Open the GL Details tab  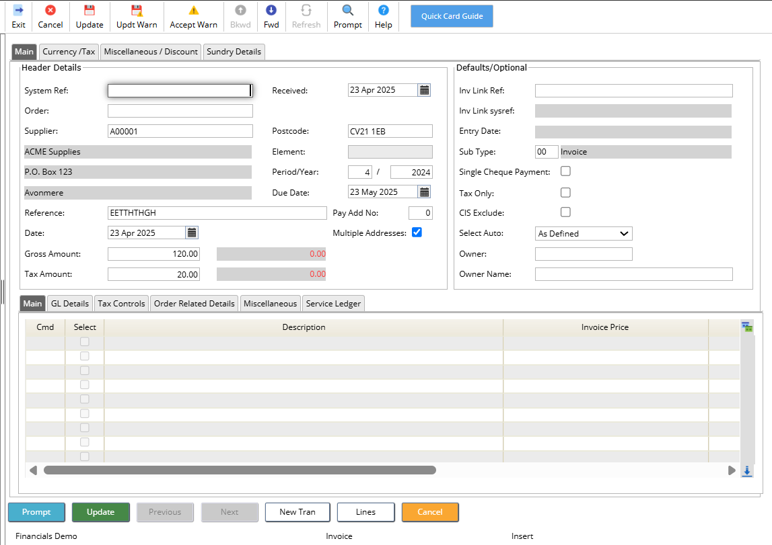point(70,304)
